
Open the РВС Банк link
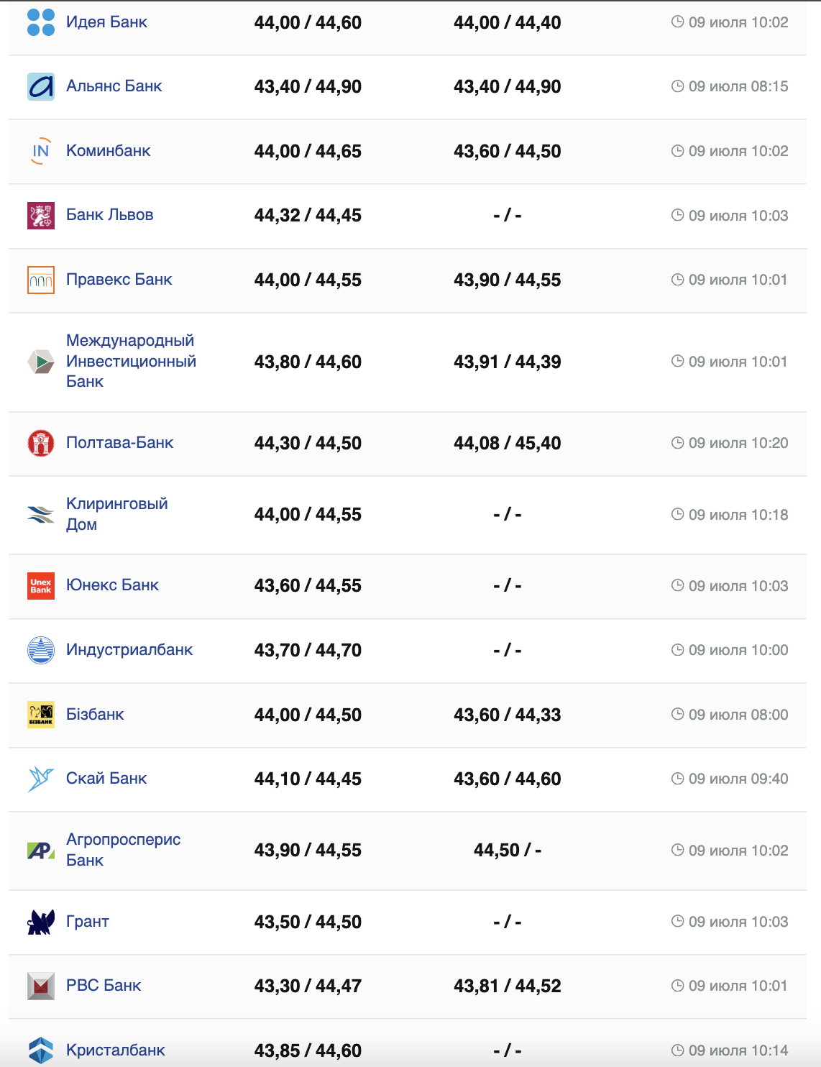pyautogui.click(x=104, y=986)
